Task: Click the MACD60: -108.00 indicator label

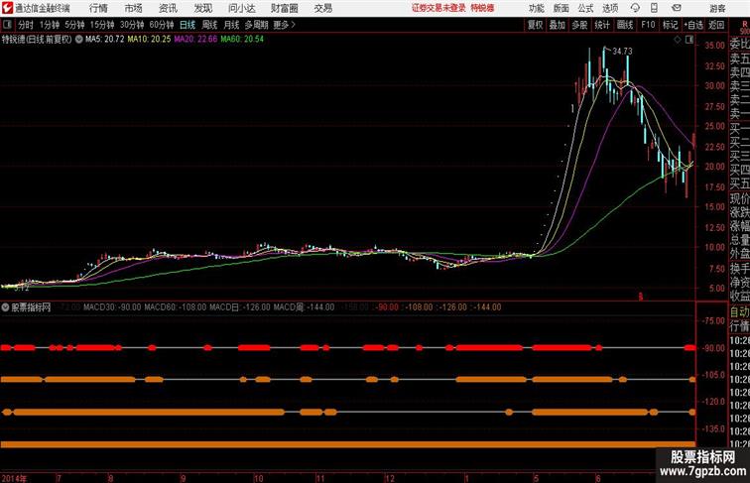Action: [x=175, y=307]
